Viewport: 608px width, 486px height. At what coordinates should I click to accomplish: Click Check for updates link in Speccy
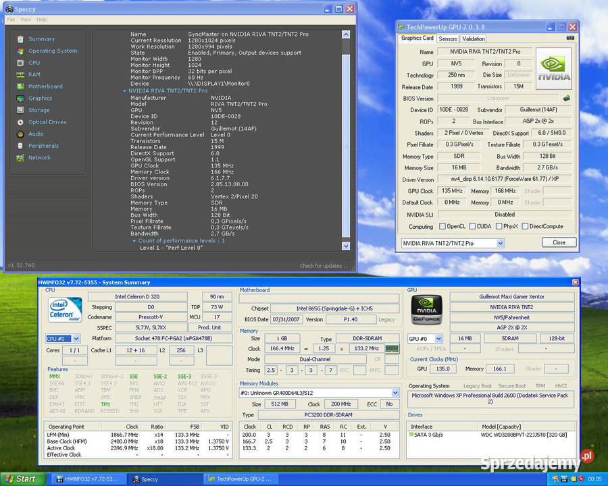(324, 266)
